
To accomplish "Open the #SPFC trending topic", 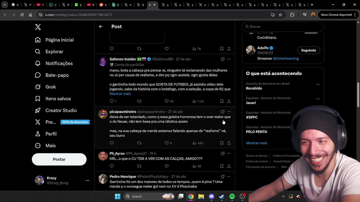I will coord(252,117).
